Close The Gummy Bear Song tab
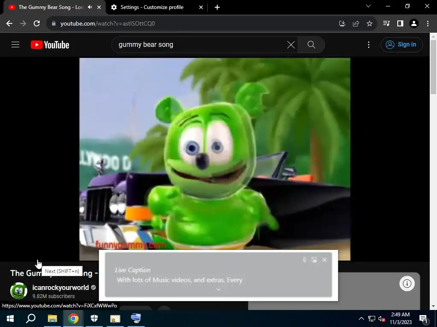 click(x=99, y=7)
